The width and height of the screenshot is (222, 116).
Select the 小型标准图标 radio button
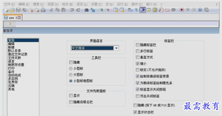[x=71, y=81]
